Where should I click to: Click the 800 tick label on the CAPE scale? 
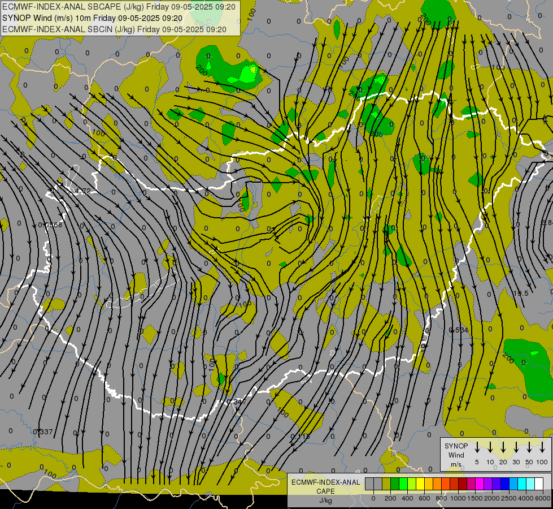(x=441, y=498)
